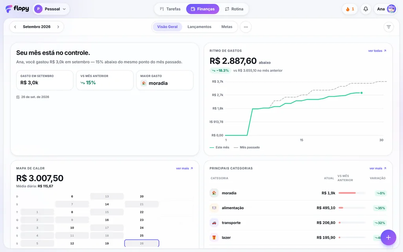Open the Metas view
The height and width of the screenshot is (252, 403).
(227, 27)
